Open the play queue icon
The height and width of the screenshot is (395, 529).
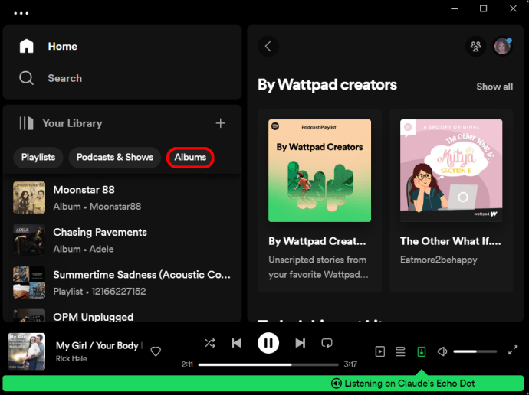pos(400,351)
